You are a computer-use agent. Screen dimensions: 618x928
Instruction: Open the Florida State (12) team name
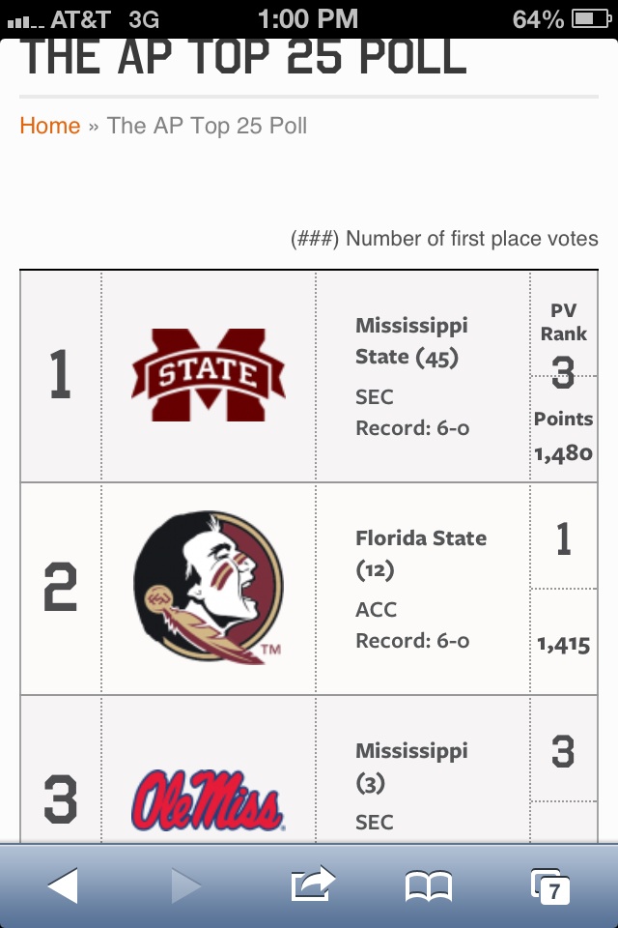tap(421, 553)
